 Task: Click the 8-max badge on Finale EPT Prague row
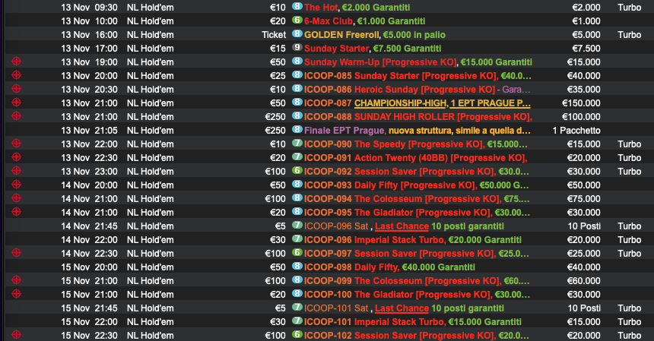coord(297,129)
